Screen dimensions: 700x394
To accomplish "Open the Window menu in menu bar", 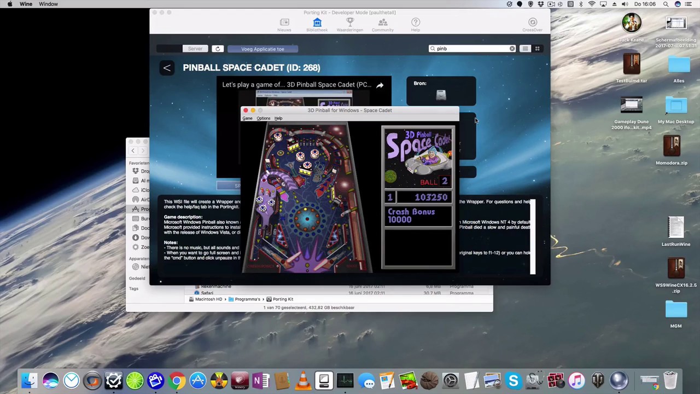I will click(x=48, y=4).
